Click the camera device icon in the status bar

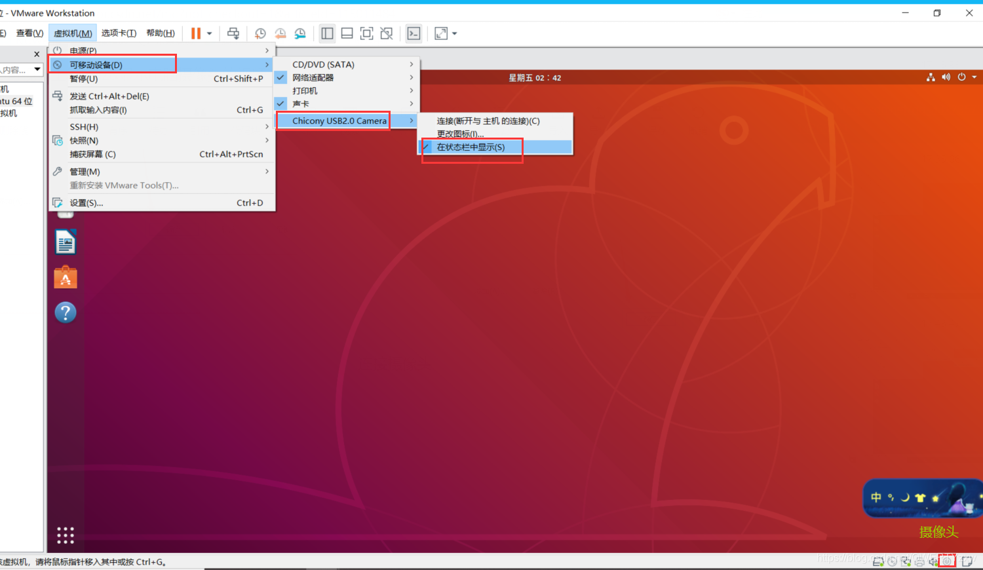tap(947, 561)
